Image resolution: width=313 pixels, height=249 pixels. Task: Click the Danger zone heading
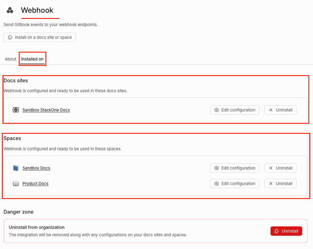click(19, 212)
